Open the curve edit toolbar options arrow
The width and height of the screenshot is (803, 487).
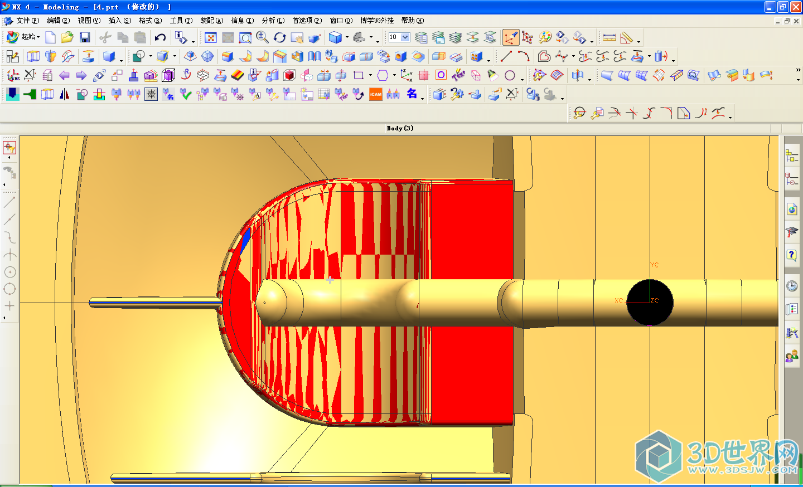point(731,118)
